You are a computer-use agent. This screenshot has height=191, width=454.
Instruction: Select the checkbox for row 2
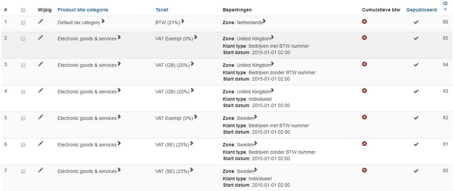point(23,39)
